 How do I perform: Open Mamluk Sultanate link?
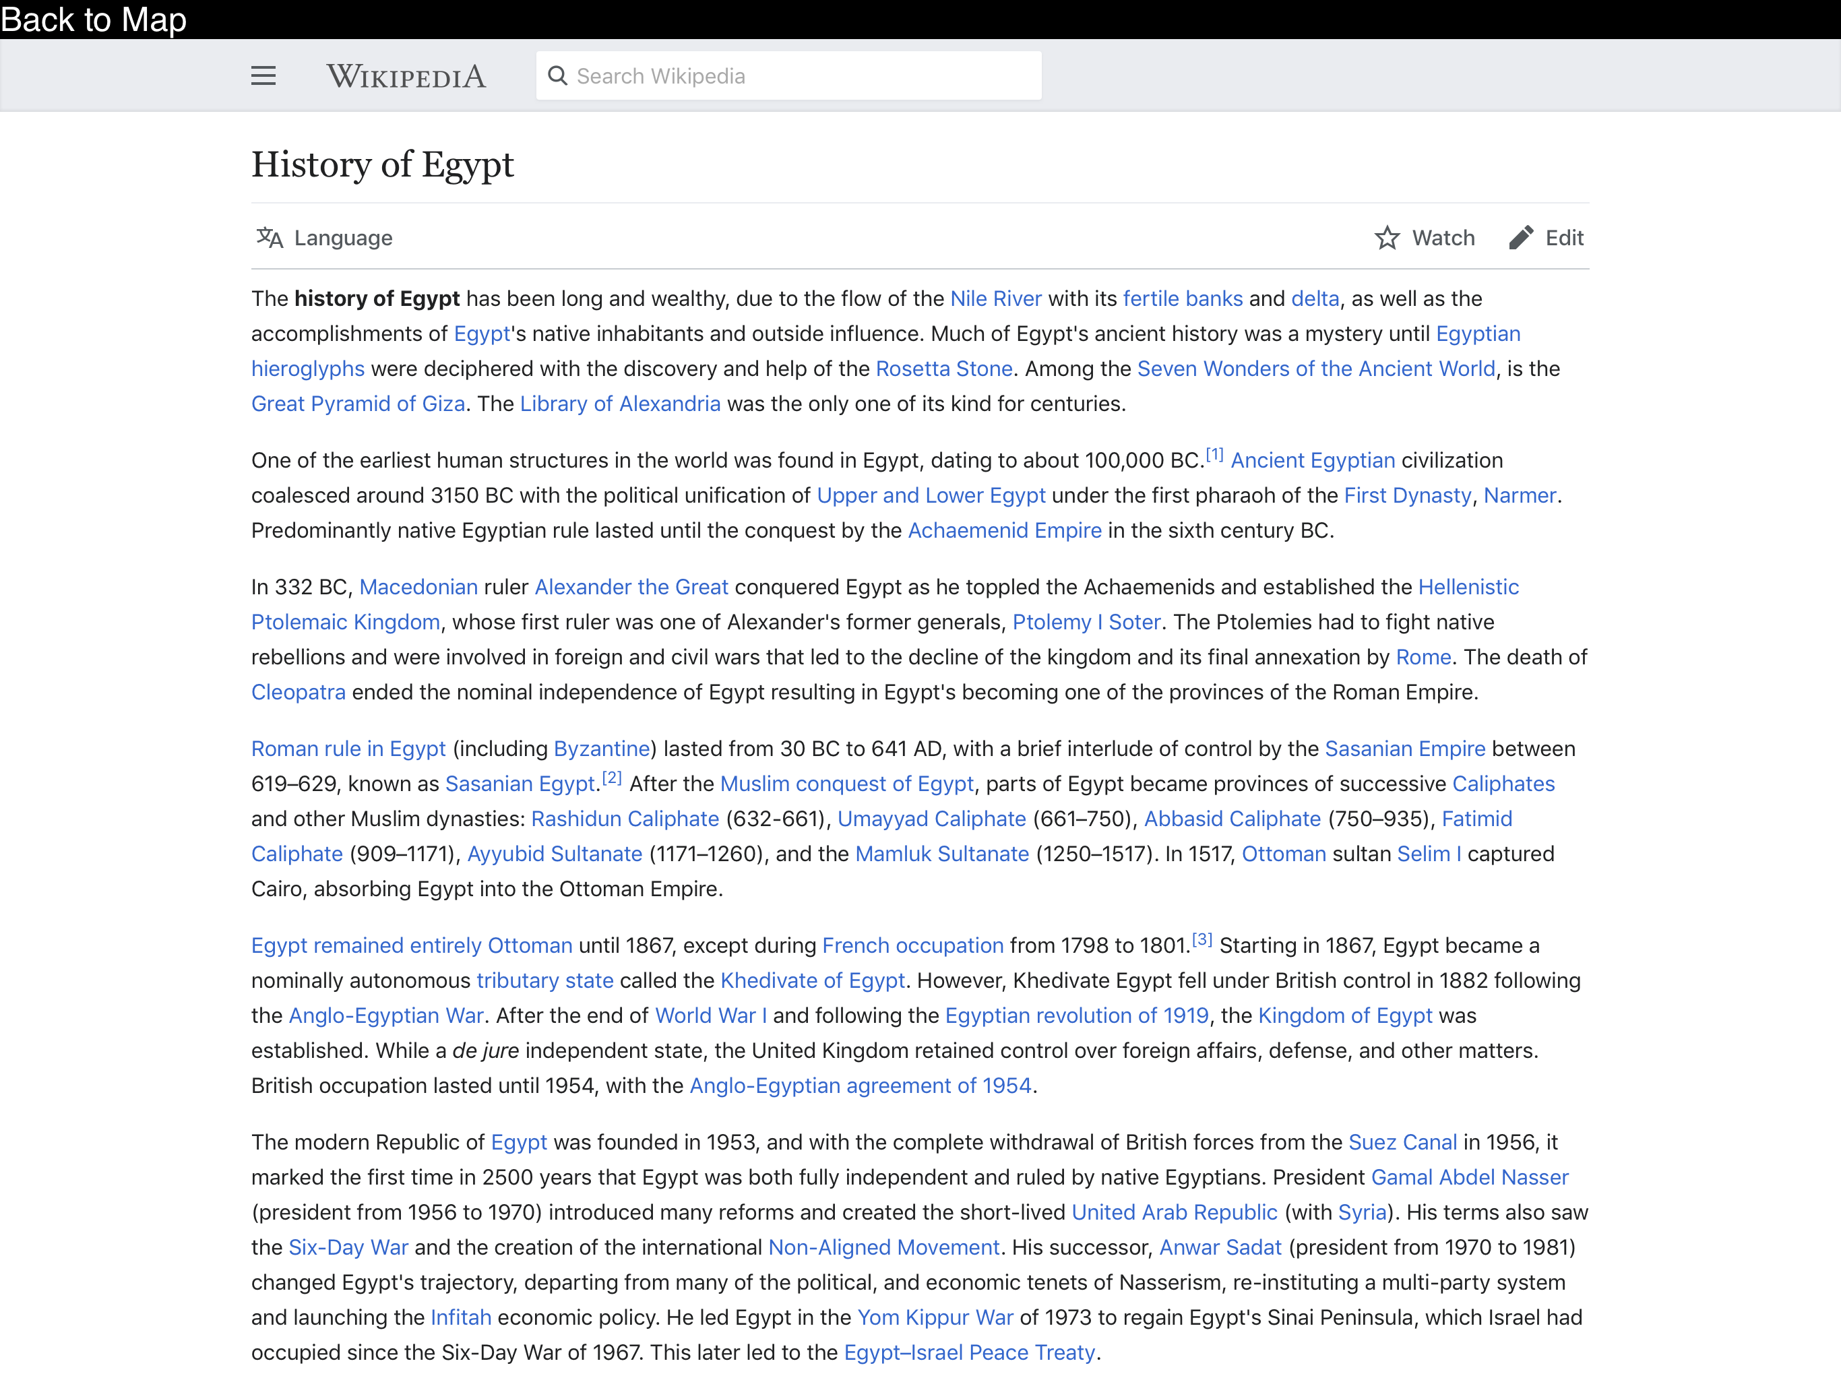click(942, 853)
